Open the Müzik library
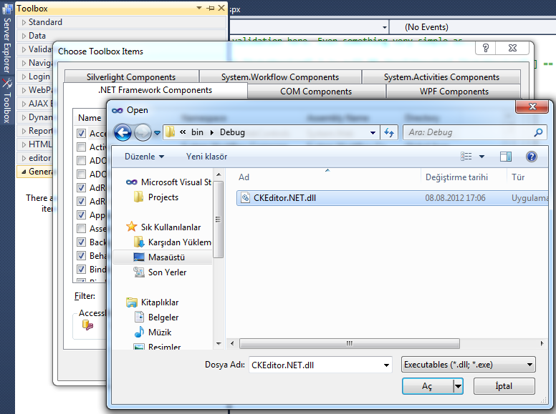 pyautogui.click(x=160, y=332)
